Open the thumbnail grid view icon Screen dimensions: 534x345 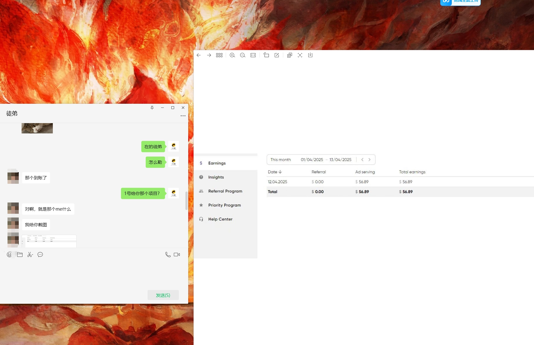coord(219,55)
